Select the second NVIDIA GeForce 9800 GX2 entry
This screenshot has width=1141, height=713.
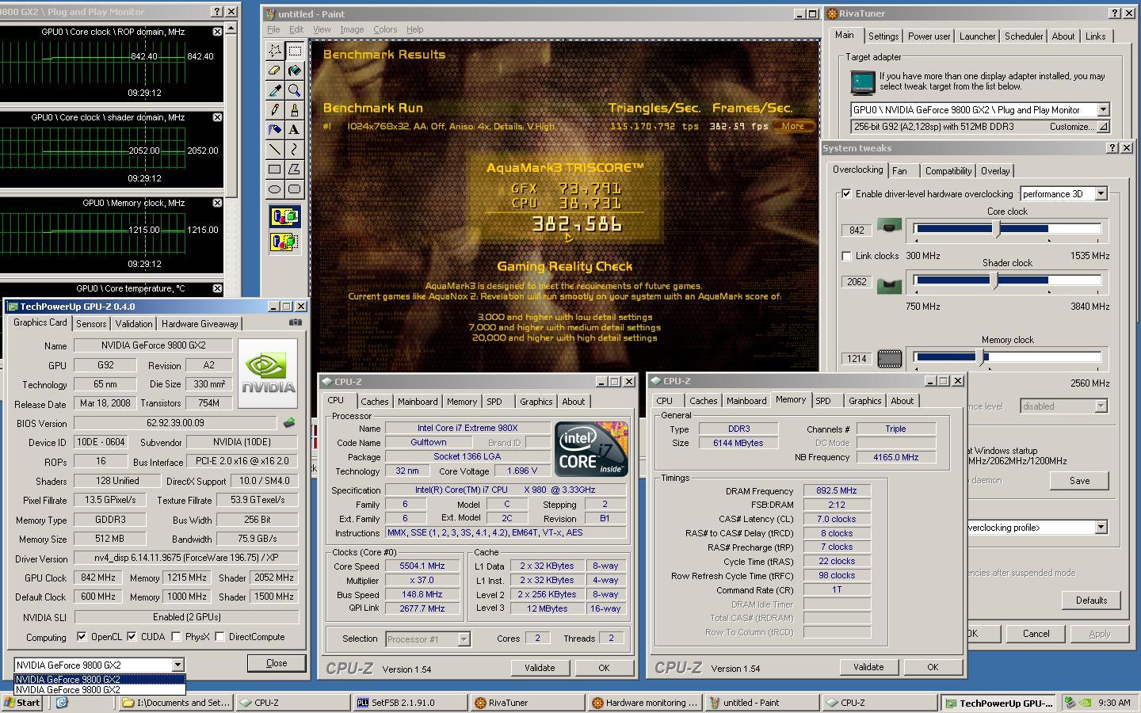point(100,689)
